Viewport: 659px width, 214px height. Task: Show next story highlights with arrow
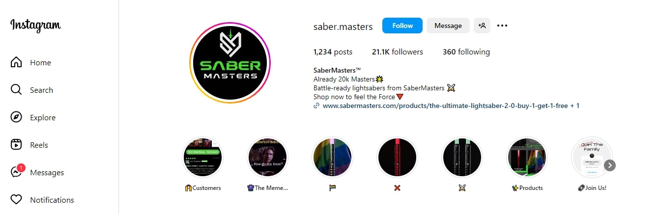coord(610,165)
